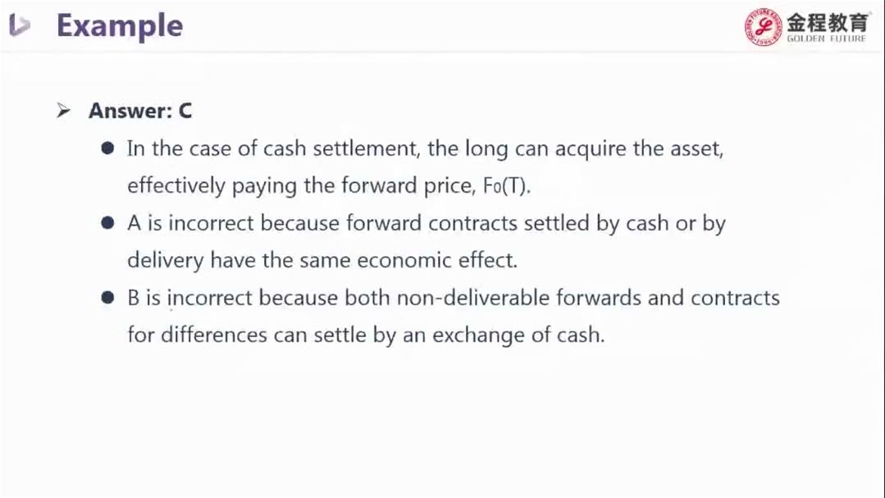Select the 'Example' slide title
The width and height of the screenshot is (885, 498).
click(120, 26)
